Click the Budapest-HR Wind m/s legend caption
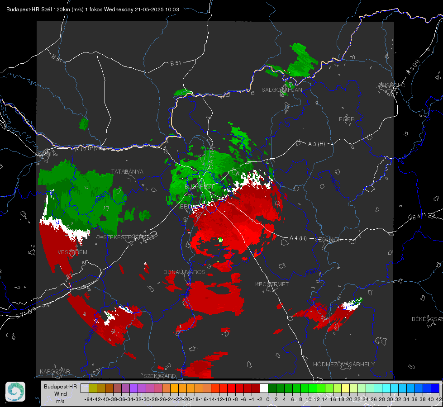The width and height of the screenshot is (443, 407). click(x=61, y=394)
